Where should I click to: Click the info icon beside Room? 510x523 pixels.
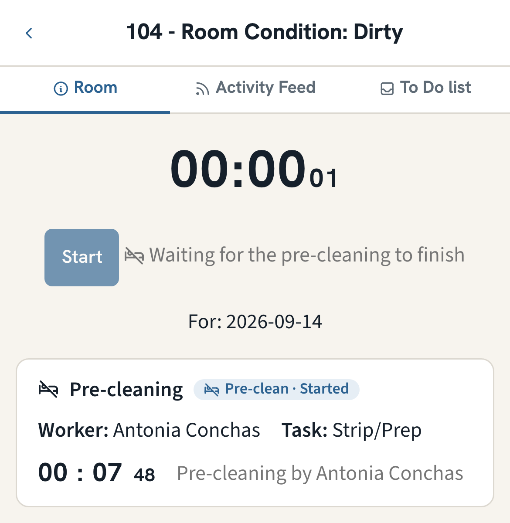click(x=61, y=89)
